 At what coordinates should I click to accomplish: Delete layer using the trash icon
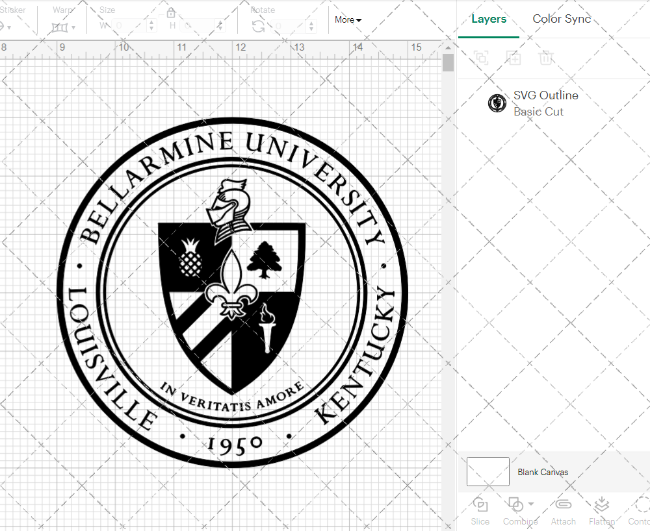pos(547,58)
